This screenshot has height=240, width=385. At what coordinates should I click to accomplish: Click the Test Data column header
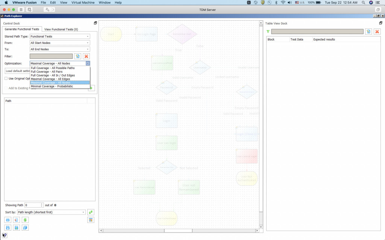tap(300, 39)
